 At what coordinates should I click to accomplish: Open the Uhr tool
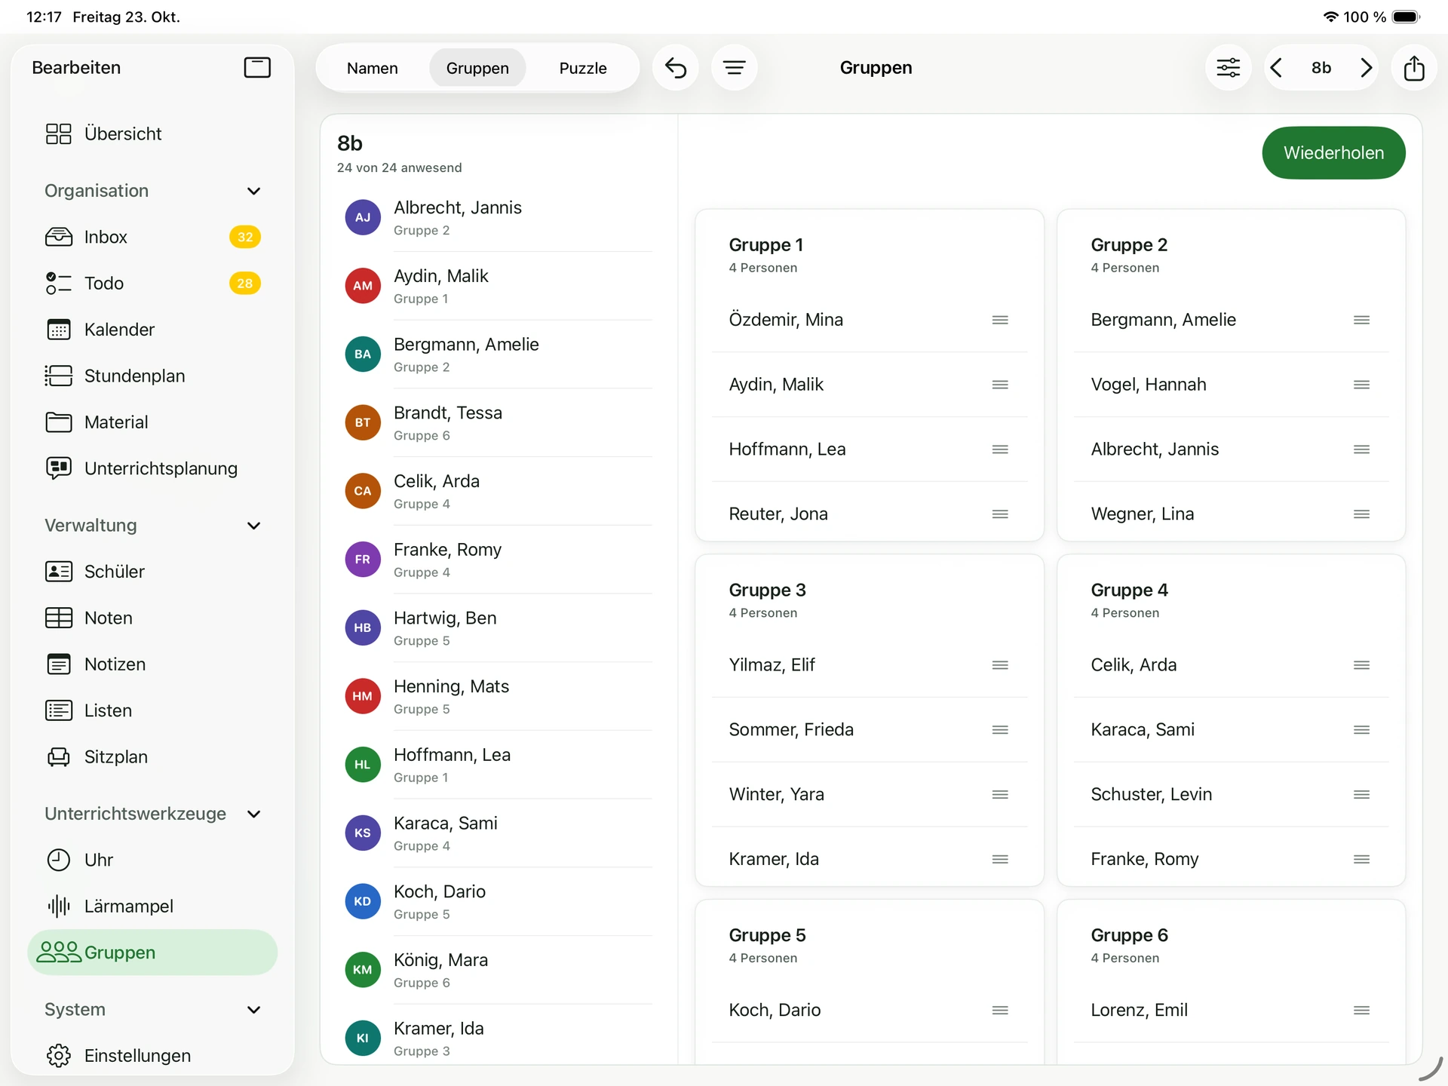pos(152,860)
